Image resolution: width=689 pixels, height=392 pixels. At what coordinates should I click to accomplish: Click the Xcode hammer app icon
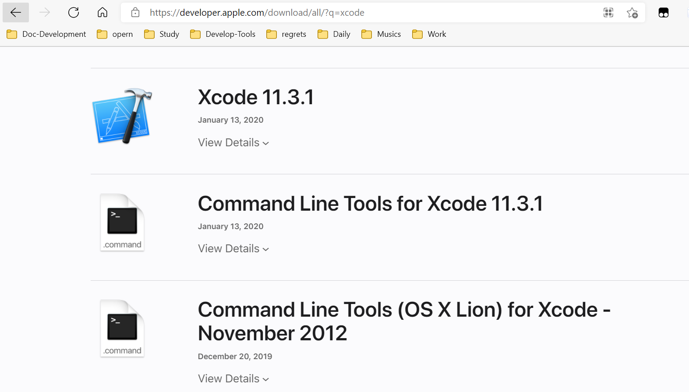(122, 116)
